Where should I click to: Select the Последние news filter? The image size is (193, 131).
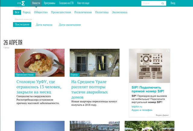pos(22,24)
